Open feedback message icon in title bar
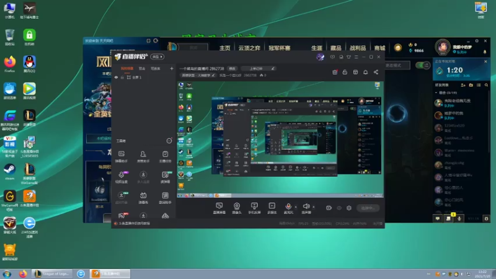496x279 pixels. pyautogui.click(x=332, y=57)
